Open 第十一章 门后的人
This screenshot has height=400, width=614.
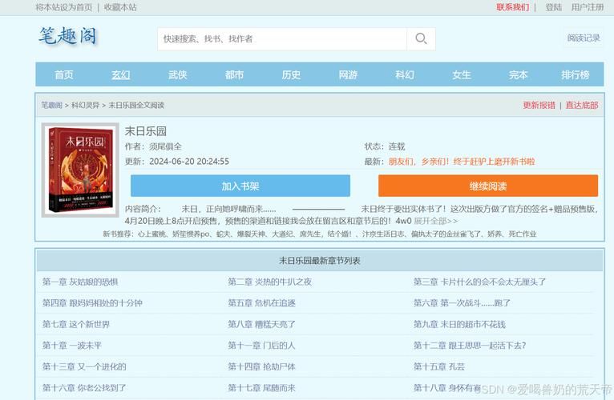click(261, 346)
